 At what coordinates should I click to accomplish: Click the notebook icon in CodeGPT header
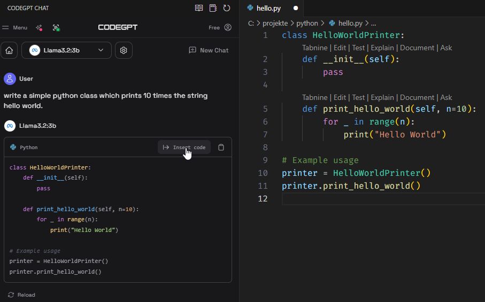pos(213,8)
